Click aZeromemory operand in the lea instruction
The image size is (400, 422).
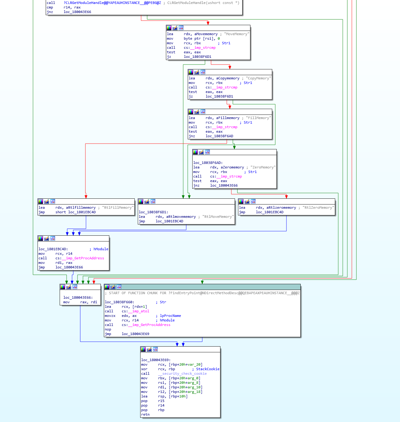coord(232,167)
